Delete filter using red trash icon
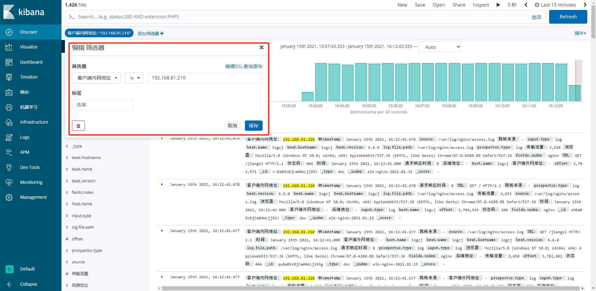Screen dimensions: 596x291 (x=78, y=126)
